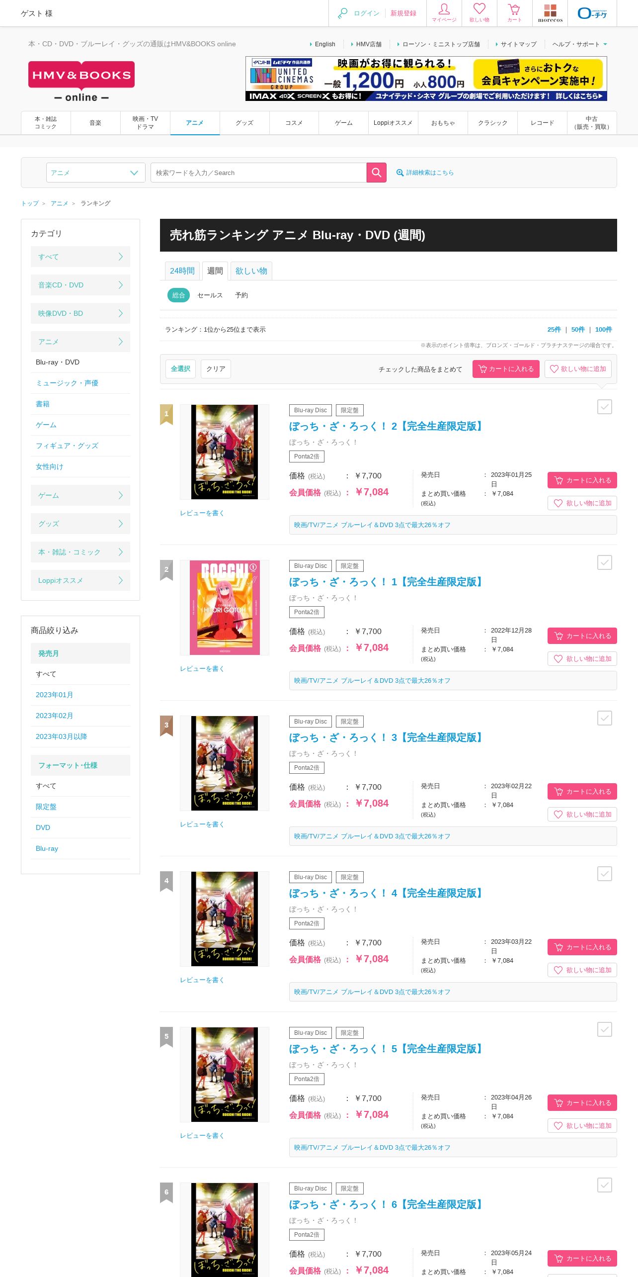
Task: Click the United Cinemas campaign banner
Action: click(x=426, y=79)
